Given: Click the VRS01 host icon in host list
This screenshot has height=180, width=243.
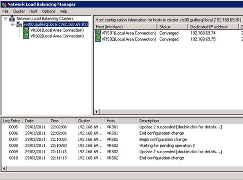Looking at the screenshot, I should [98, 33].
